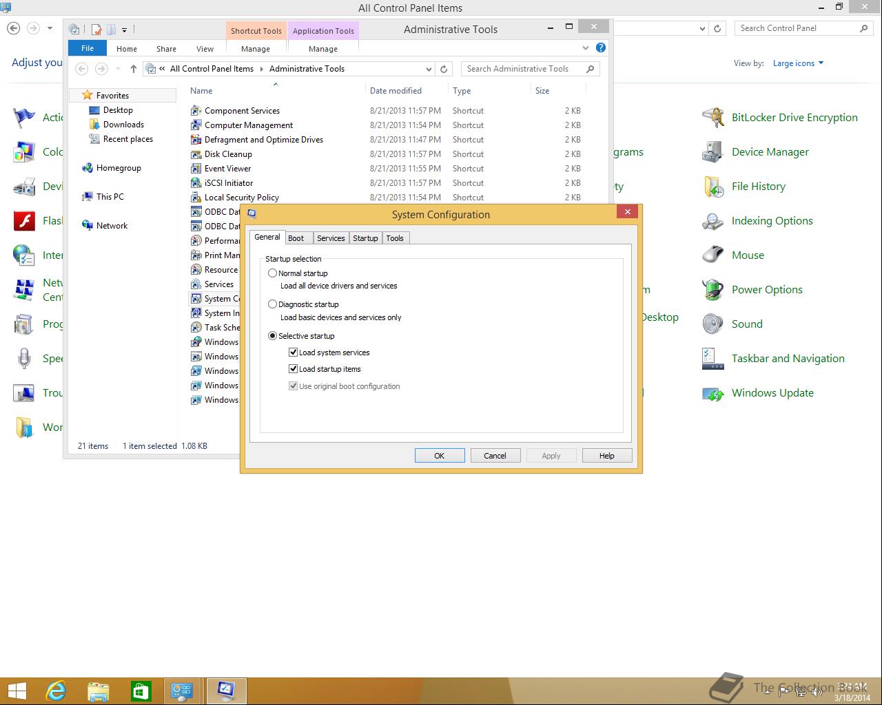Open Sound settings icon

click(712, 324)
